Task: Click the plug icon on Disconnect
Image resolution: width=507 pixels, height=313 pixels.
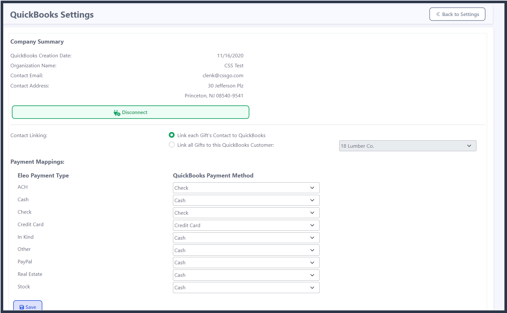Action: 117,113
